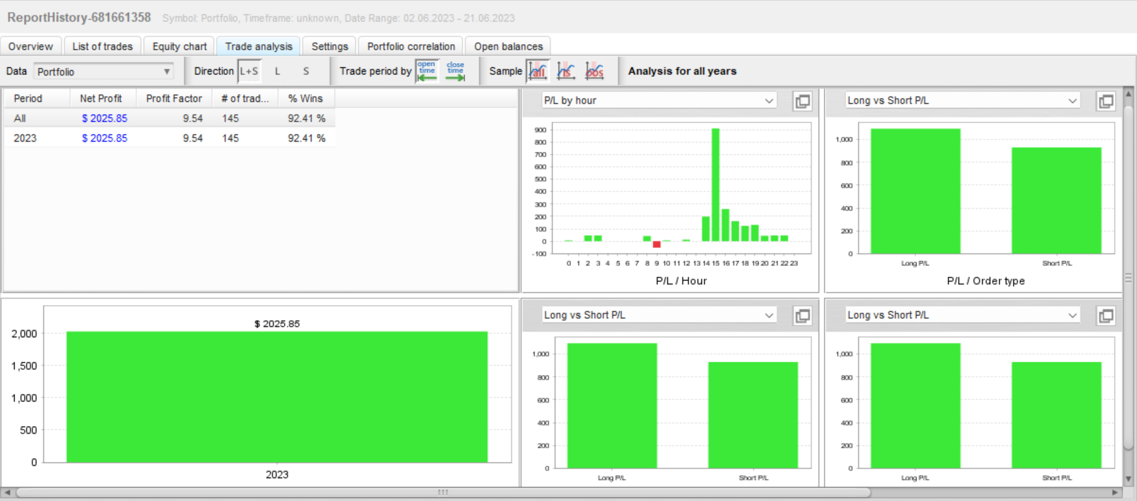Open the Portfolio correlation tab
Screen dimensions: 1137x501
click(411, 47)
